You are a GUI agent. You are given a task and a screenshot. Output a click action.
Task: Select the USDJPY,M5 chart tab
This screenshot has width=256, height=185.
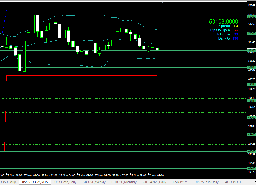coord(181,182)
